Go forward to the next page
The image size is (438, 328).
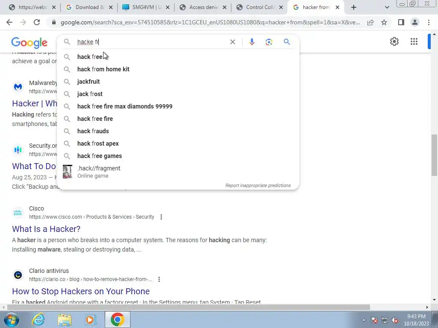[x=23, y=22]
